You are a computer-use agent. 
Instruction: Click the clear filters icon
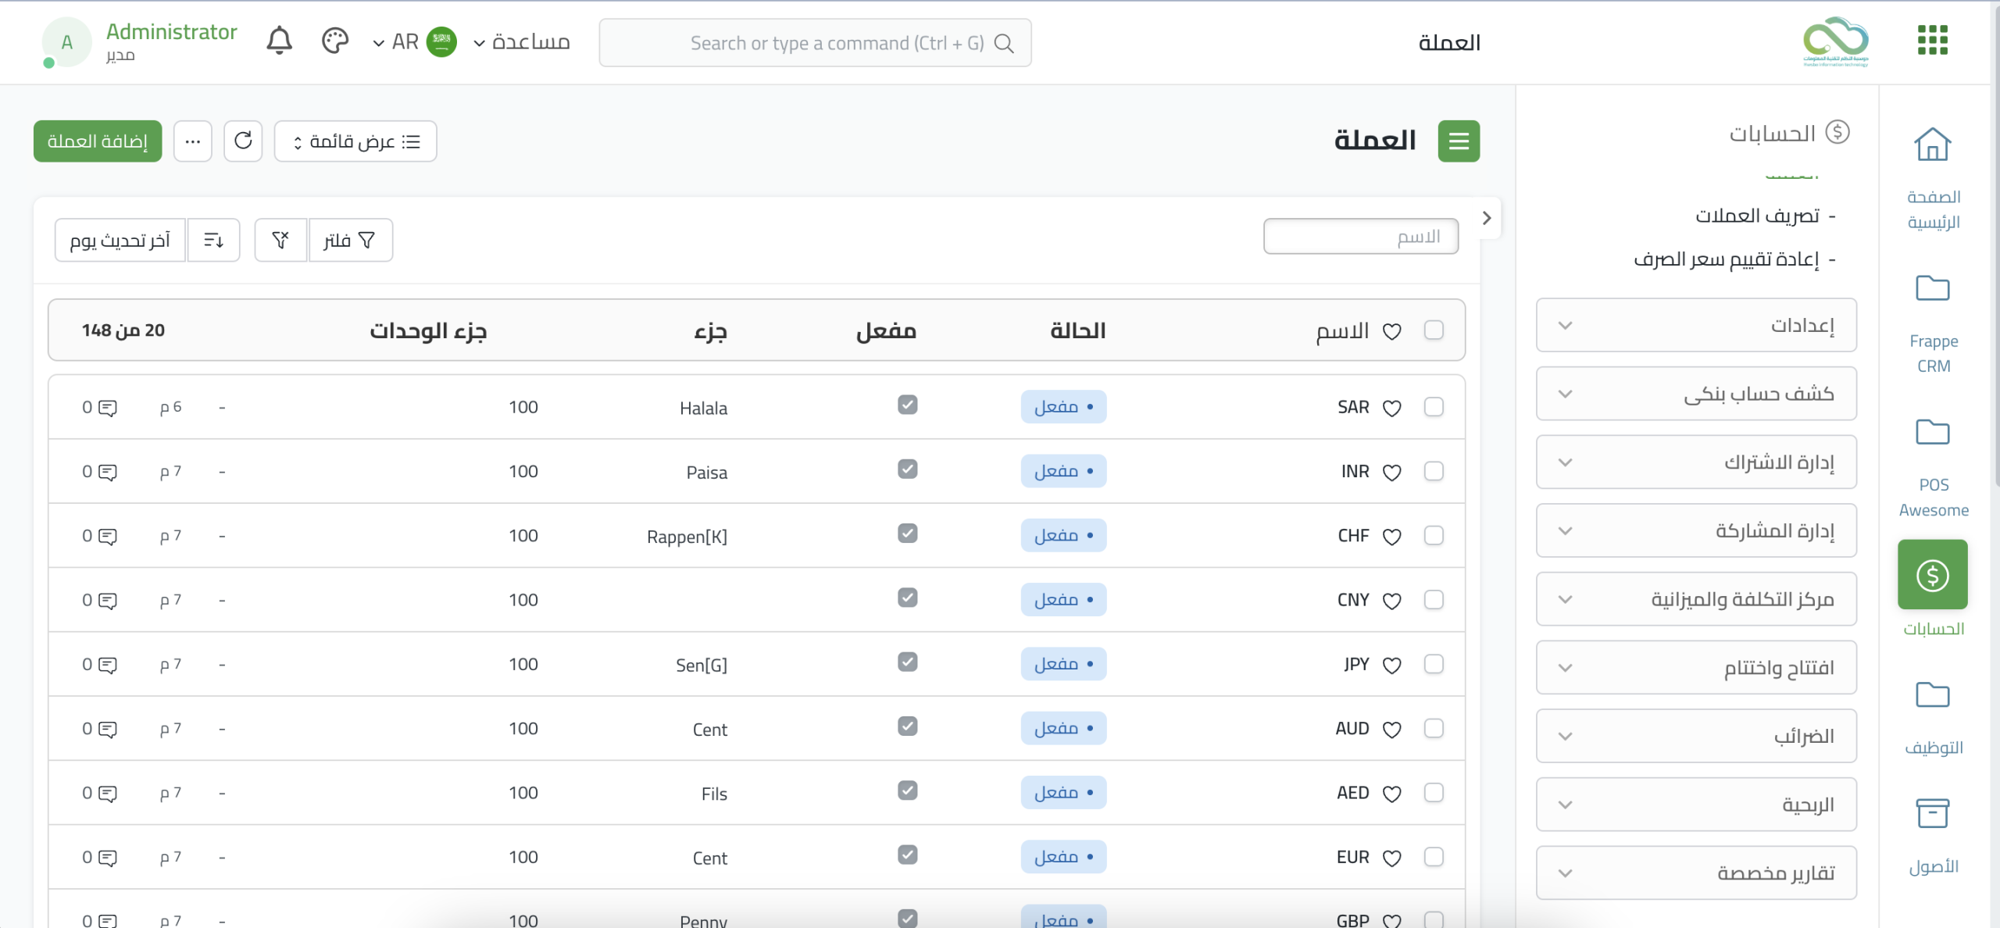280,240
